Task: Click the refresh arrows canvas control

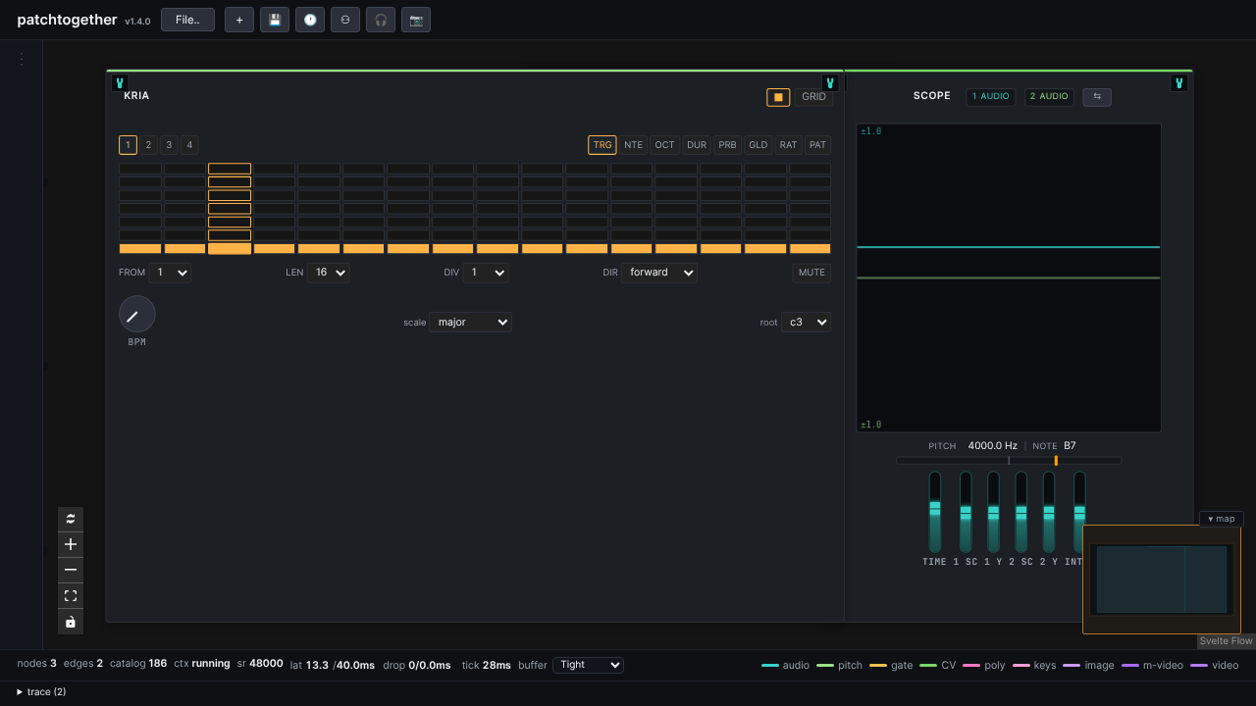Action: (x=71, y=519)
